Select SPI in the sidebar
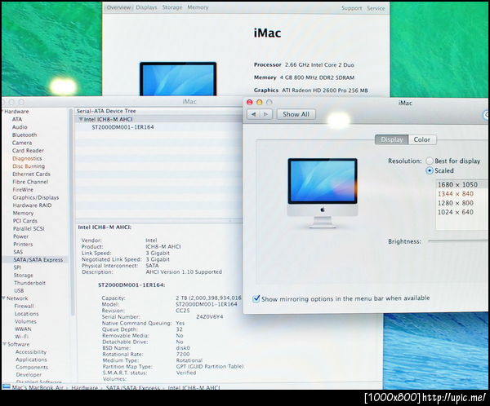Screen dimensions: 490x406 pos(17,267)
